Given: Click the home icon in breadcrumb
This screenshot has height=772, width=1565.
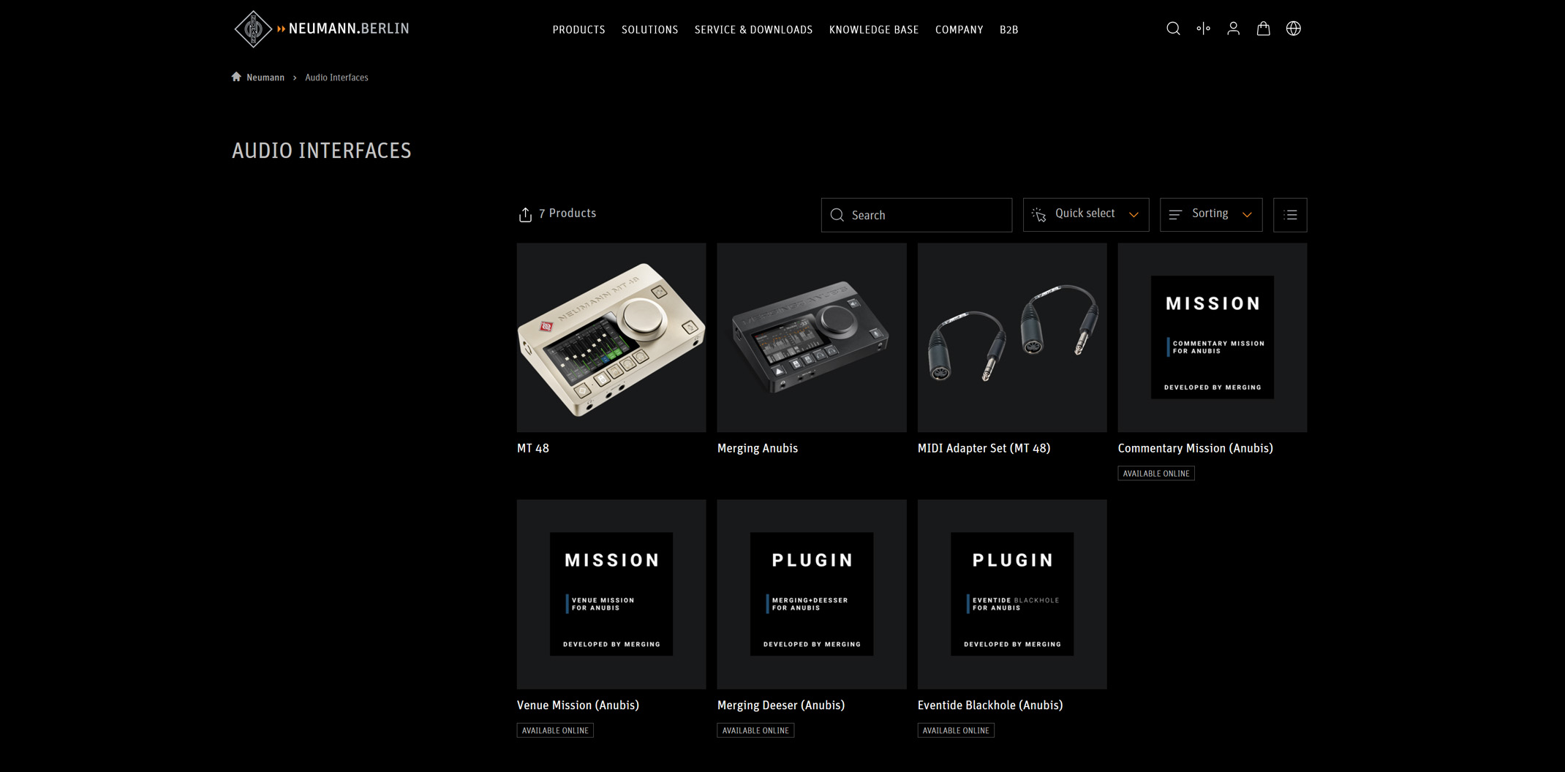Looking at the screenshot, I should [x=236, y=77].
